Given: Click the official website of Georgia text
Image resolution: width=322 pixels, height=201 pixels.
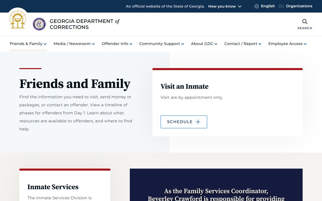Looking at the screenshot, I should (x=165, y=6).
